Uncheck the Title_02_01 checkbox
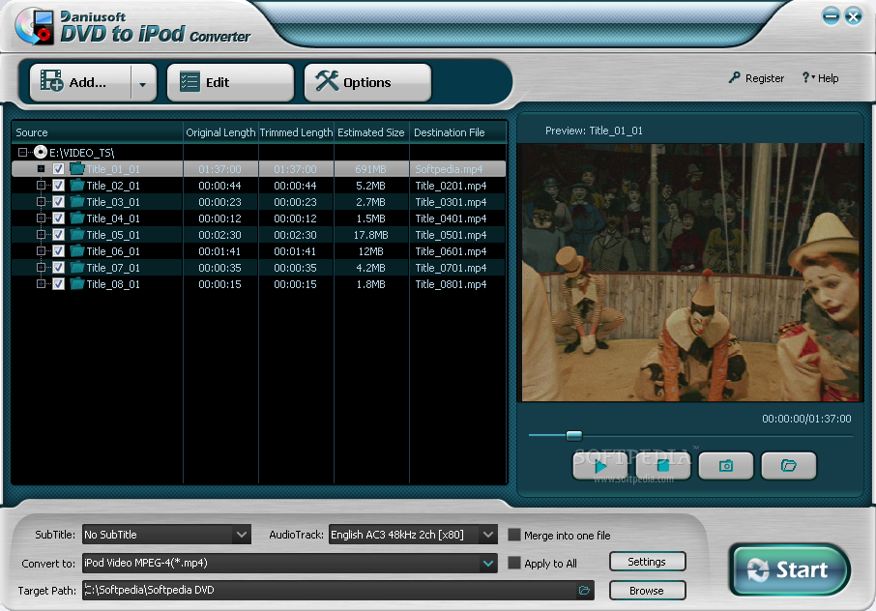This screenshot has height=611, width=876. pyautogui.click(x=58, y=185)
